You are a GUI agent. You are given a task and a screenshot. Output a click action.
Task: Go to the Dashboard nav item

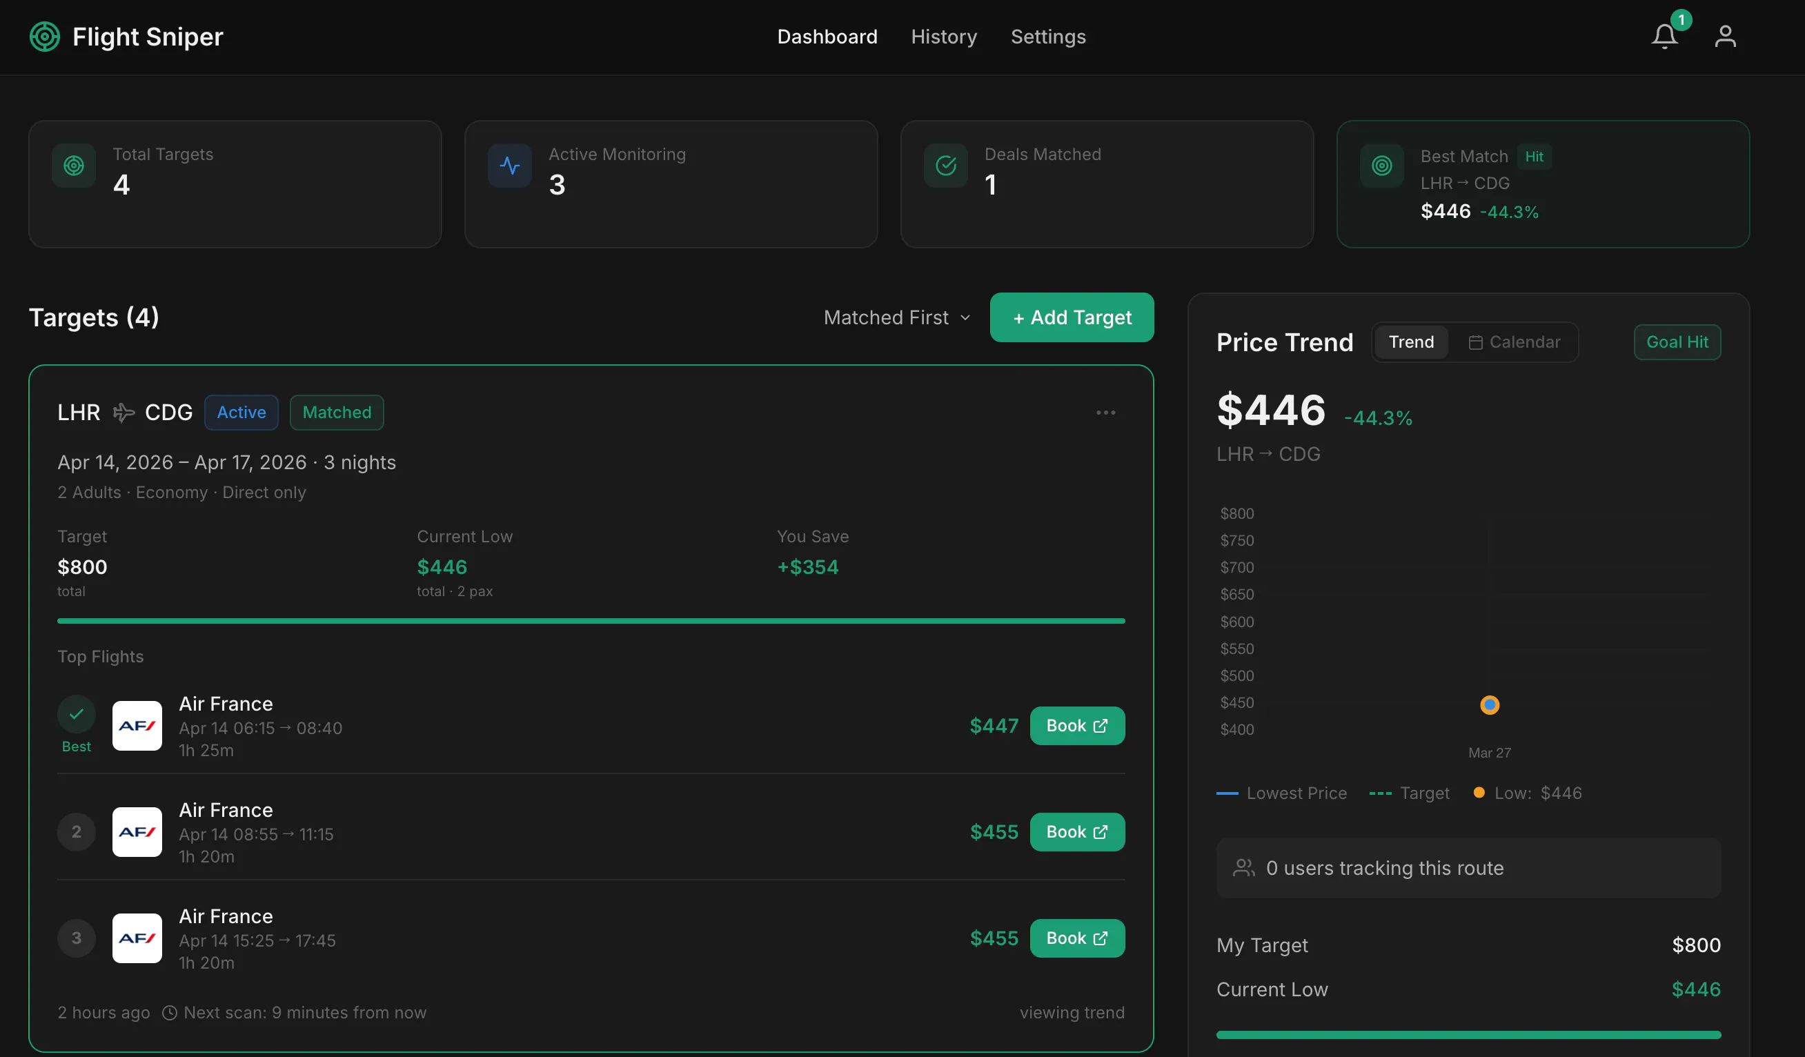[x=827, y=37]
